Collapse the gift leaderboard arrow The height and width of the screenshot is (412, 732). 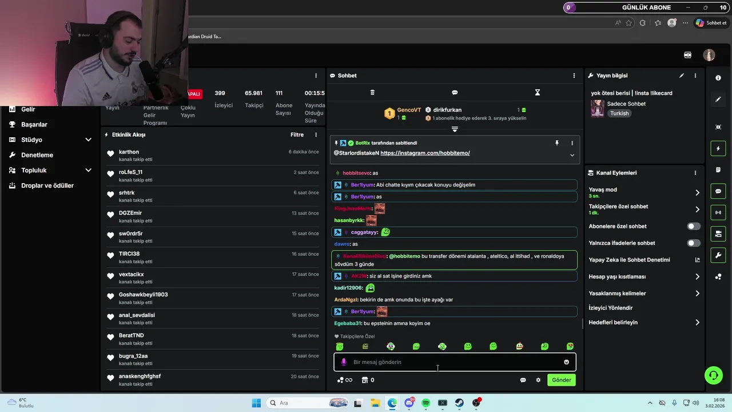pyautogui.click(x=455, y=129)
